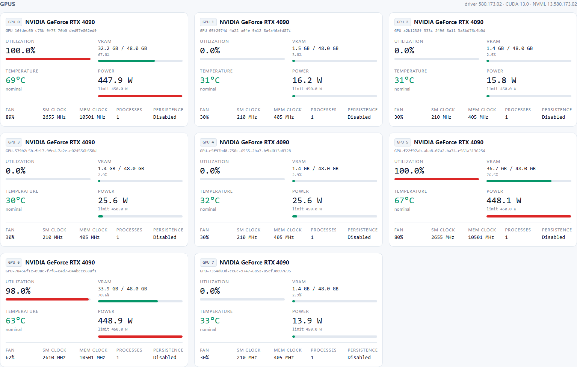Click GPU 2 nominal temperature status
577x367 pixels.
coord(402,89)
